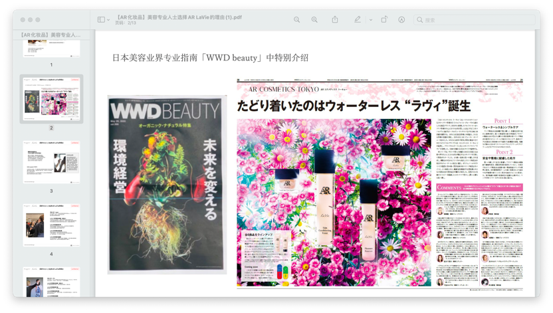The height and width of the screenshot is (313, 553).
Task: Toggle the sidebar view button
Action: click(x=101, y=20)
